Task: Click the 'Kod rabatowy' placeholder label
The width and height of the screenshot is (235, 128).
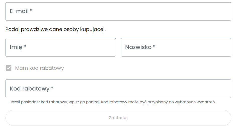Action: click(29, 89)
